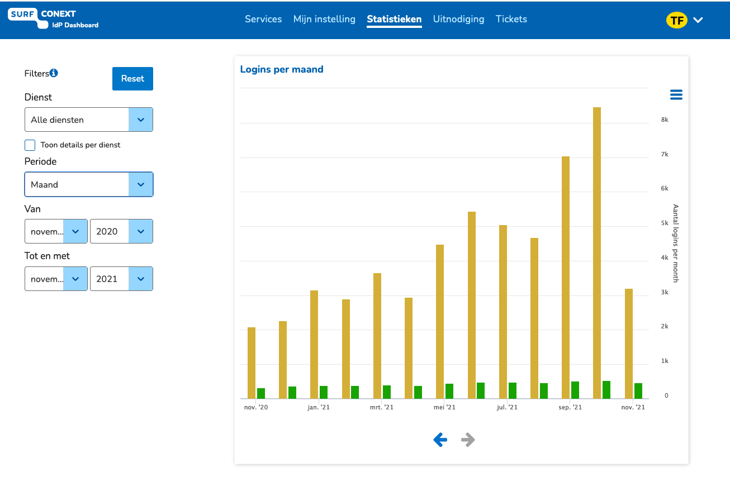Click the y-axis 5k label

tap(665, 223)
